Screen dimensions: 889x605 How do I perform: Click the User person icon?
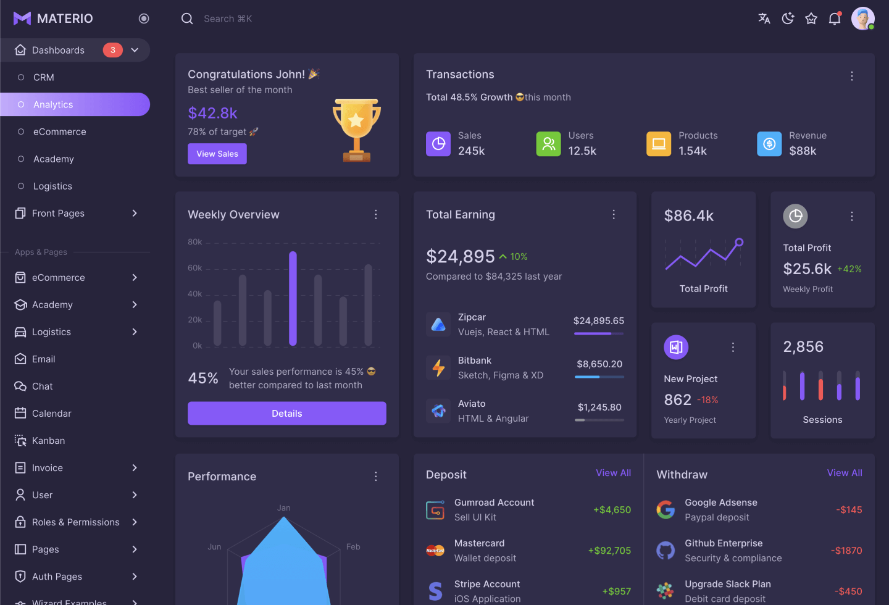point(20,494)
